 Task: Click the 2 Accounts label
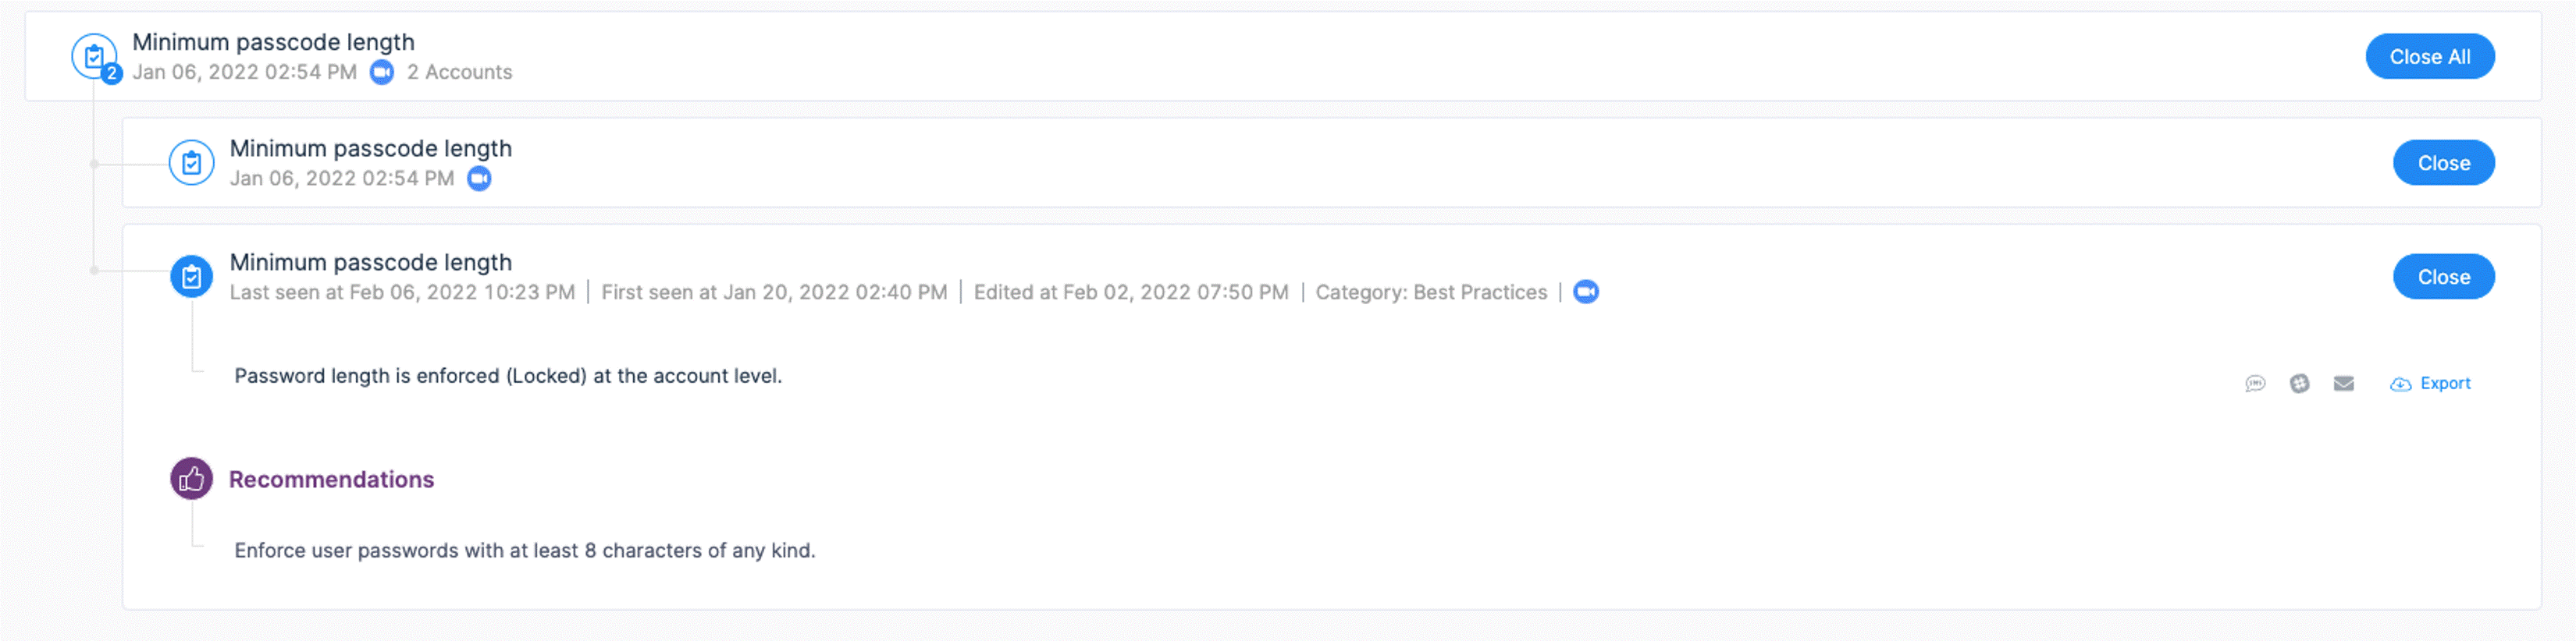pos(458,72)
